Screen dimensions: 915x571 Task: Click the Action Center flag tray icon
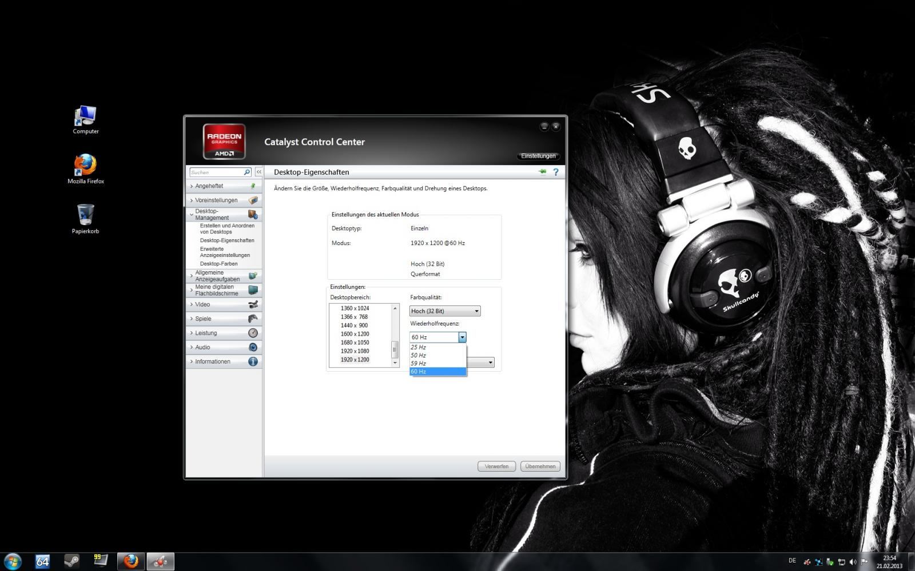point(864,562)
